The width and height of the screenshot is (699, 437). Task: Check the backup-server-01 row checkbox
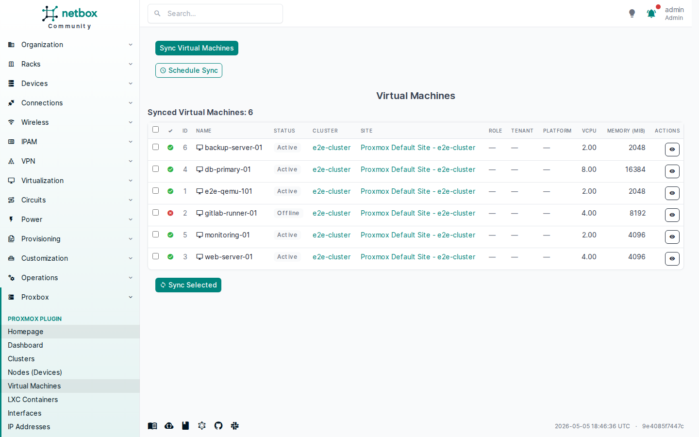tap(155, 147)
